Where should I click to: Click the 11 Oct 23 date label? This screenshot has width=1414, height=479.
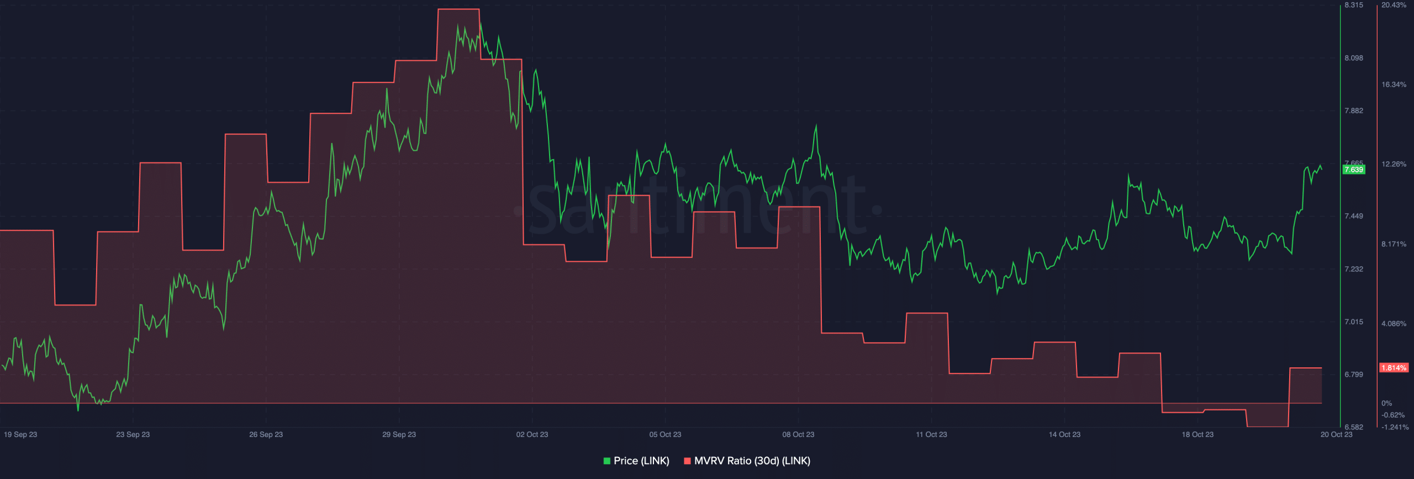[932, 435]
